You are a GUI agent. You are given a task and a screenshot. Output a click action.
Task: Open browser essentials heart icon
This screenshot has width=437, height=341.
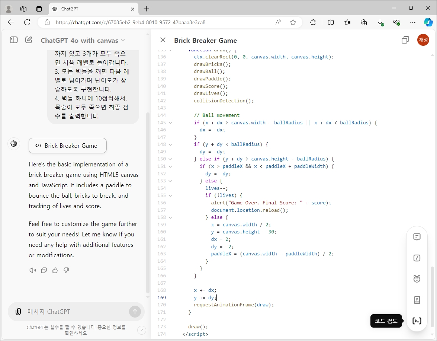point(396,22)
